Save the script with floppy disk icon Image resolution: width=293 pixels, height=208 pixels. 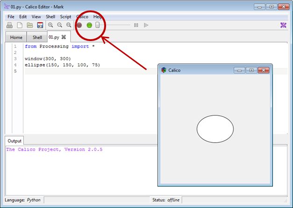[40, 25]
